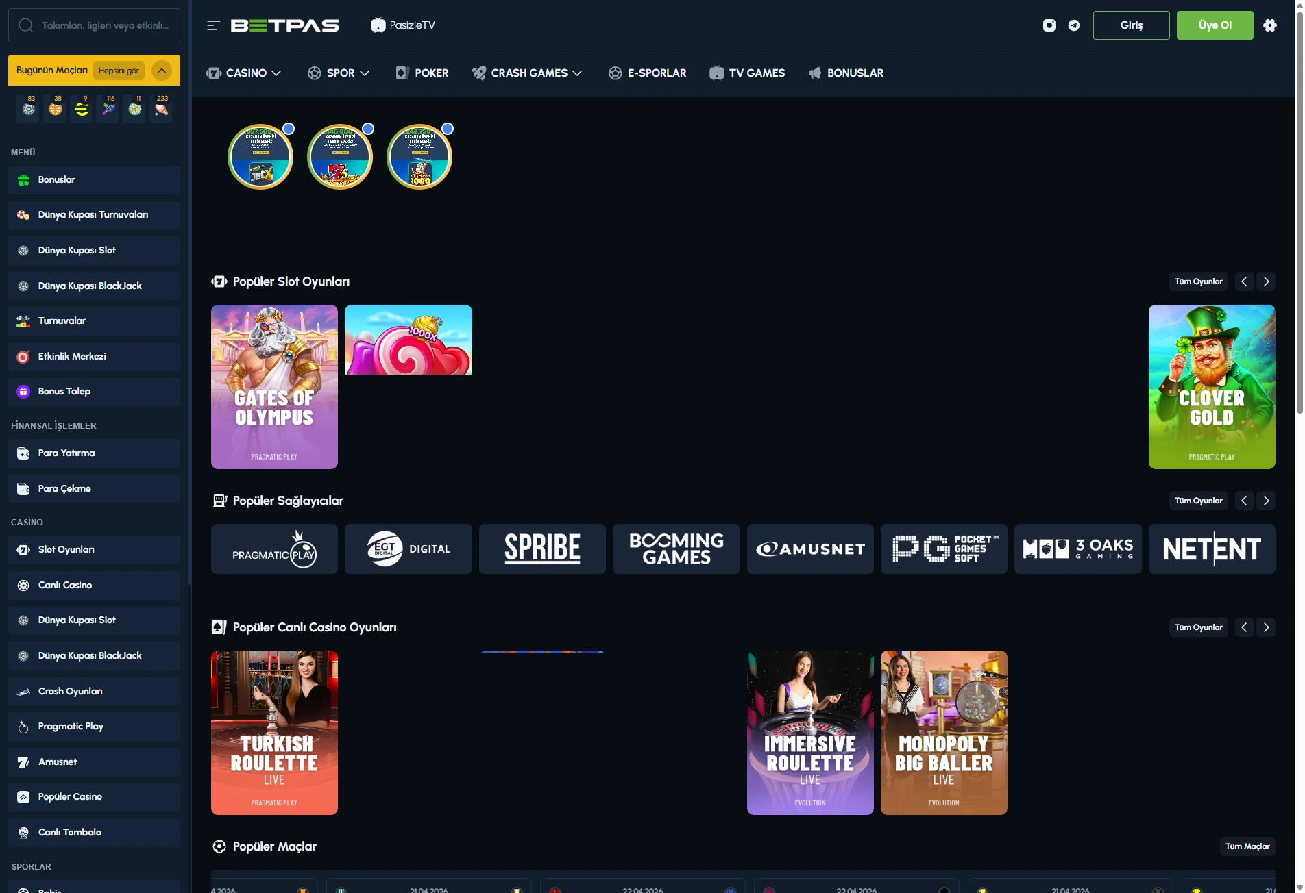Screen dimensions: 1305x893
Task: Select the EGT Digital provider logo
Action: [408, 549]
